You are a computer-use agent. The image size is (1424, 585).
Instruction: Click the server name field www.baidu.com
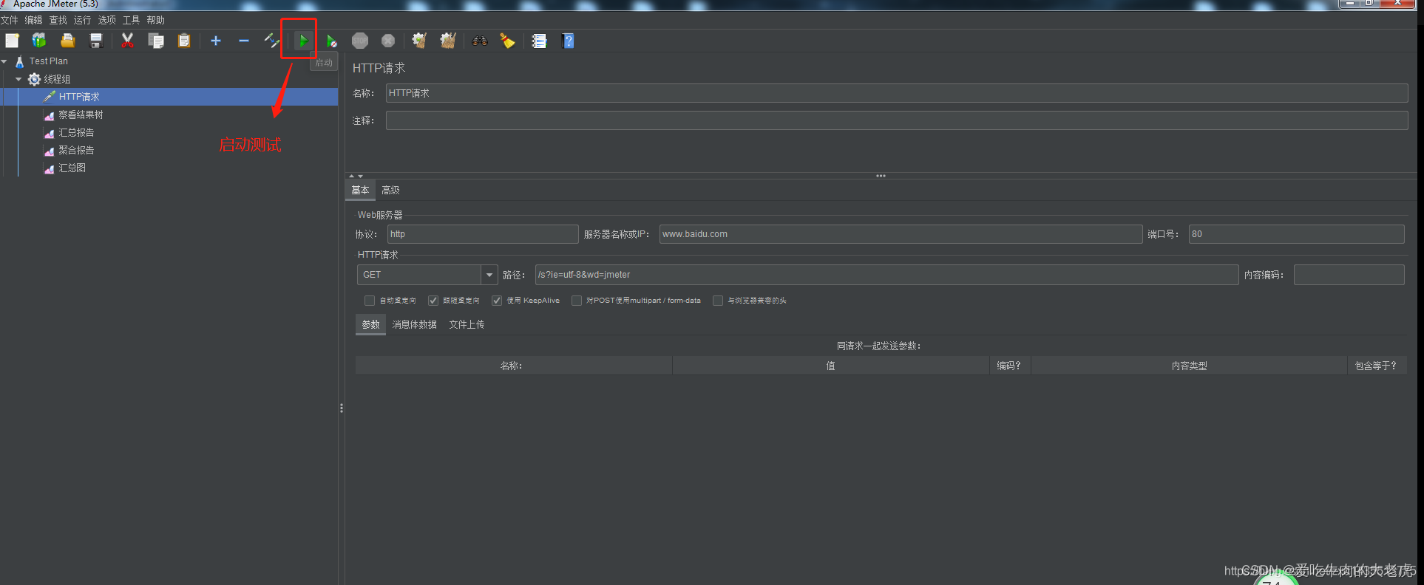click(x=900, y=234)
